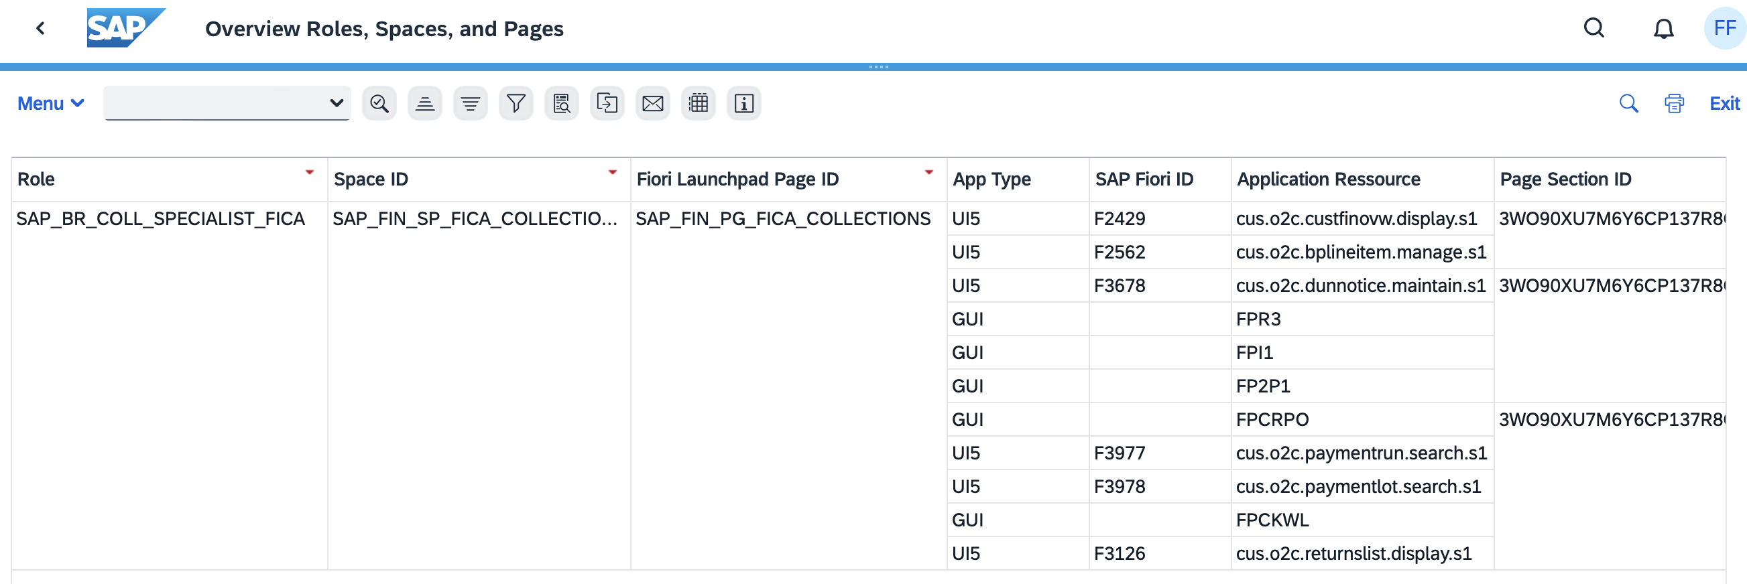Viewport: 1747px width, 584px height.
Task: Open the Menu dropdown
Action: point(51,104)
